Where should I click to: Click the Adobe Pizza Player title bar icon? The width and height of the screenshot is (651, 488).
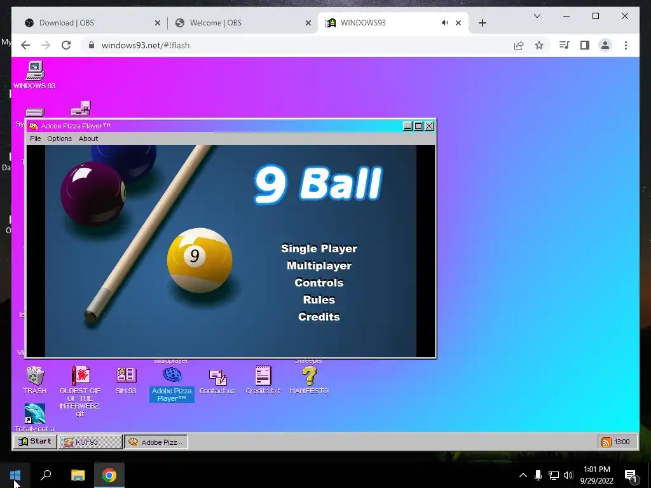tap(33, 126)
